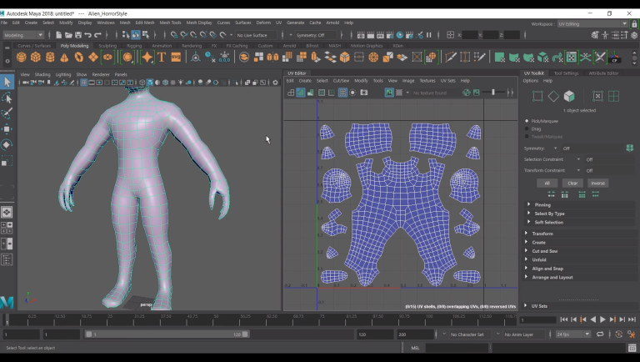Screen dimensions: 640x362
Task: Click the MEL command line input
Action: click(457, 348)
